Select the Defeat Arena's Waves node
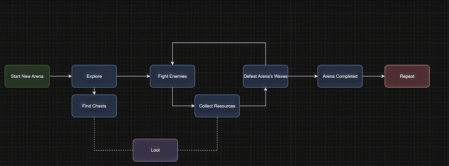Viewport: 449px width, 166px height. (x=265, y=76)
